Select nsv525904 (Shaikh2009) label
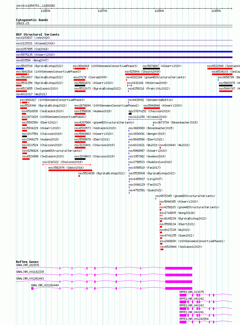 142,72
